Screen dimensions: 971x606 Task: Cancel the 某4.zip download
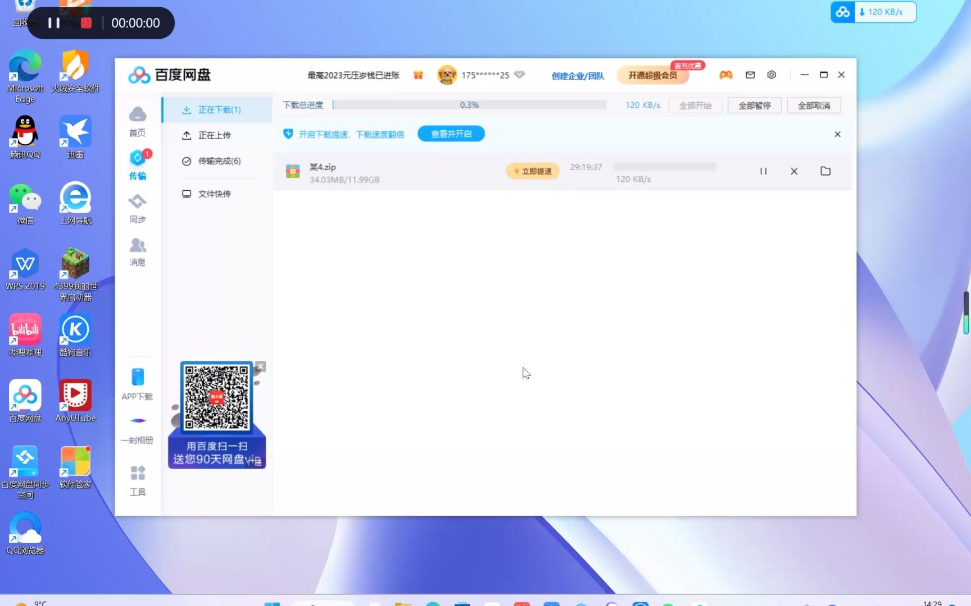[794, 171]
